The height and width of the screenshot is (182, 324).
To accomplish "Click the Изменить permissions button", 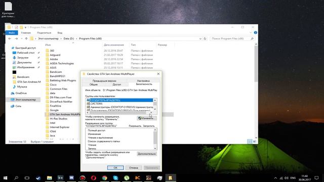I will click(x=147, y=118).
